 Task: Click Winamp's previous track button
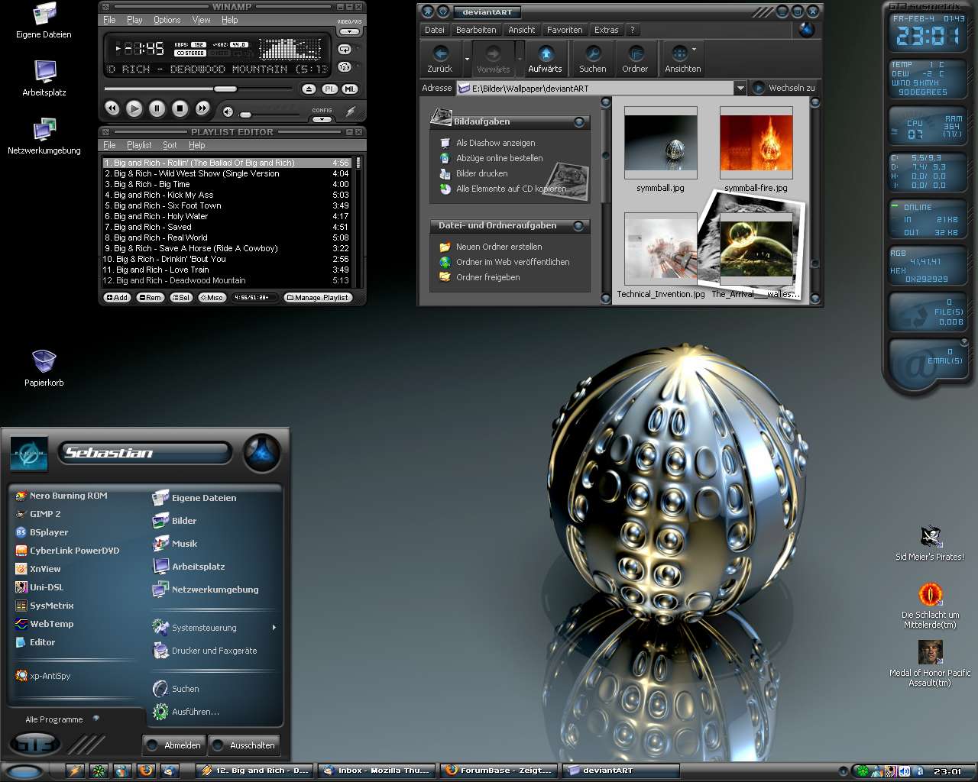112,108
